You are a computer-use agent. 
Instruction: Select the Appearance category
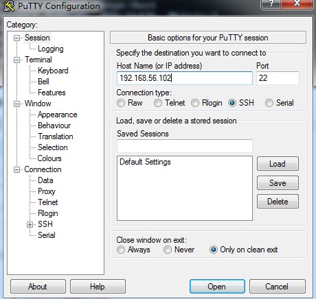[x=58, y=115]
